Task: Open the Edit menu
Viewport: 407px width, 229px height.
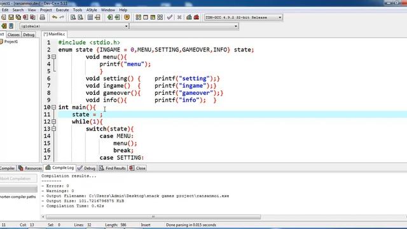Action: coord(5,10)
